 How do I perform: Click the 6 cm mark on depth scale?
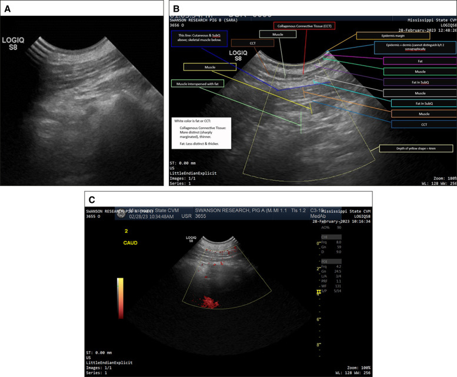coord(318,319)
